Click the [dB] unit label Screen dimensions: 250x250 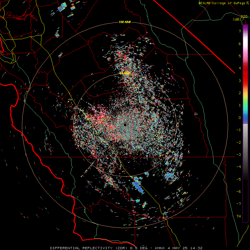click(237, 19)
